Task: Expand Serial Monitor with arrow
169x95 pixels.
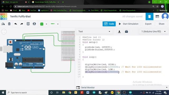Action: [167, 87]
